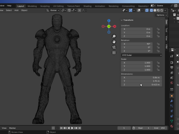Click the timeline End frame field

[160, 128]
